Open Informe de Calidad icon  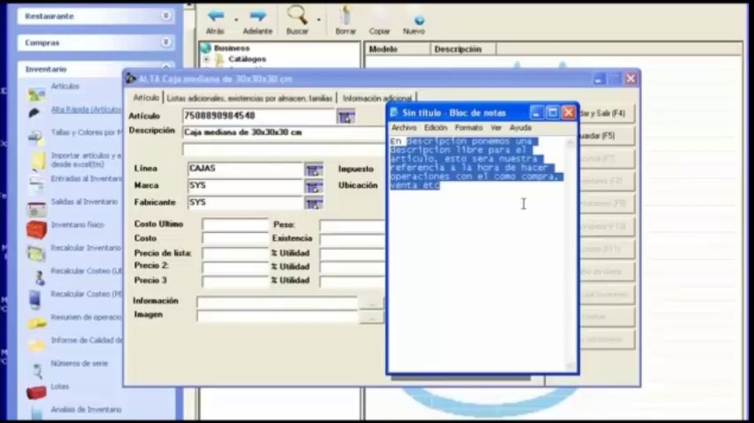tap(36, 345)
